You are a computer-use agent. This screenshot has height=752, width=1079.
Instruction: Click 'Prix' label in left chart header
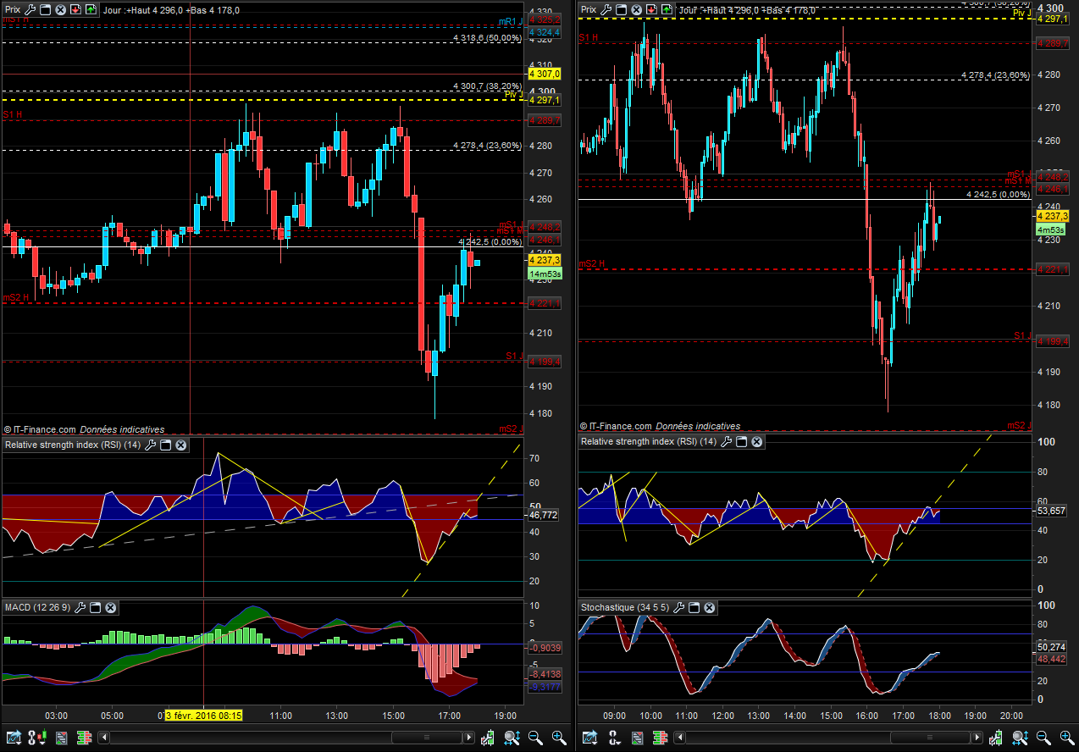(x=13, y=10)
